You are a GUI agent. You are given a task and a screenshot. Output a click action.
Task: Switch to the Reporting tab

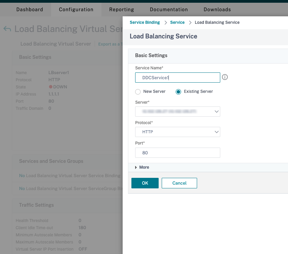click(122, 10)
